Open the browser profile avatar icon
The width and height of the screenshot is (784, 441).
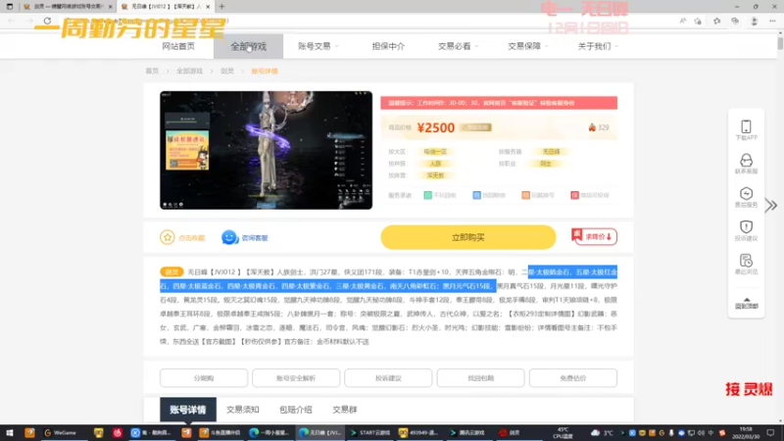(754, 21)
